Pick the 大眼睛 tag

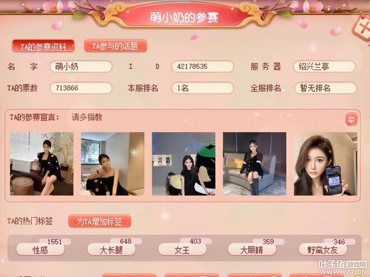[252, 249]
